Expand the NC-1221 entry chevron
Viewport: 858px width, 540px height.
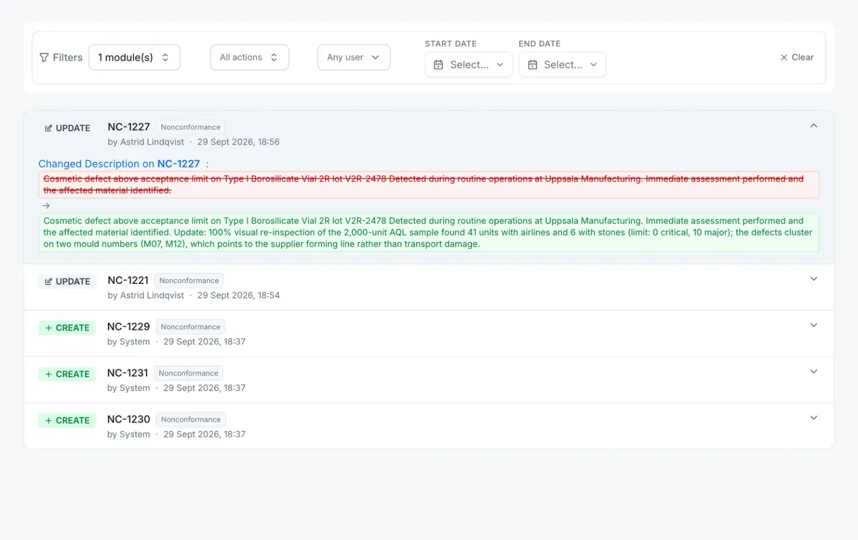point(814,279)
